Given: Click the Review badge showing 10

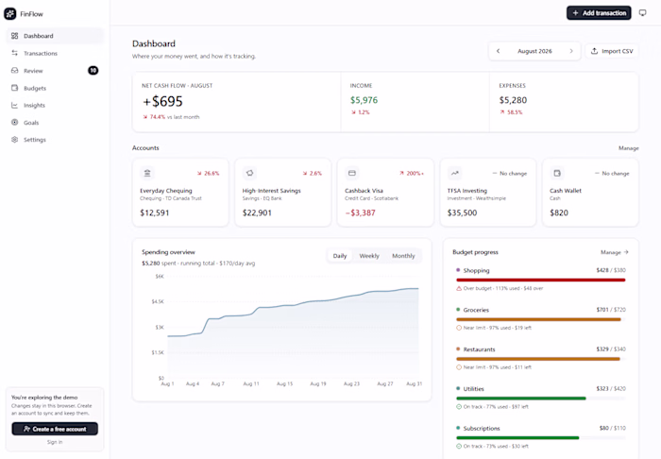Looking at the screenshot, I should (93, 71).
